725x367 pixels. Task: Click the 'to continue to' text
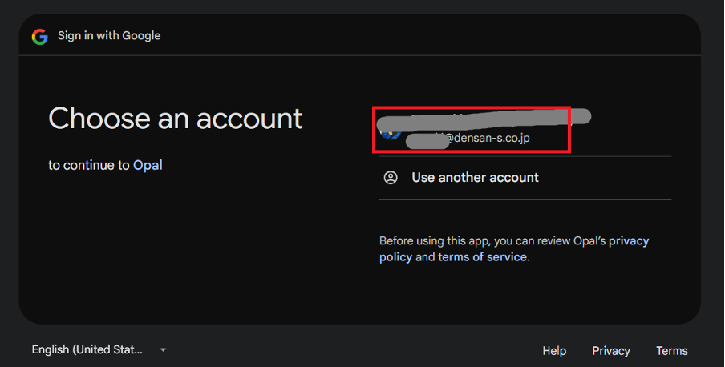tap(88, 165)
